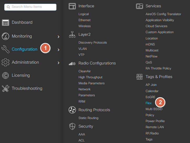Click the Dashboard icon in sidebar
This screenshot has height=143, width=190.
[5, 23]
